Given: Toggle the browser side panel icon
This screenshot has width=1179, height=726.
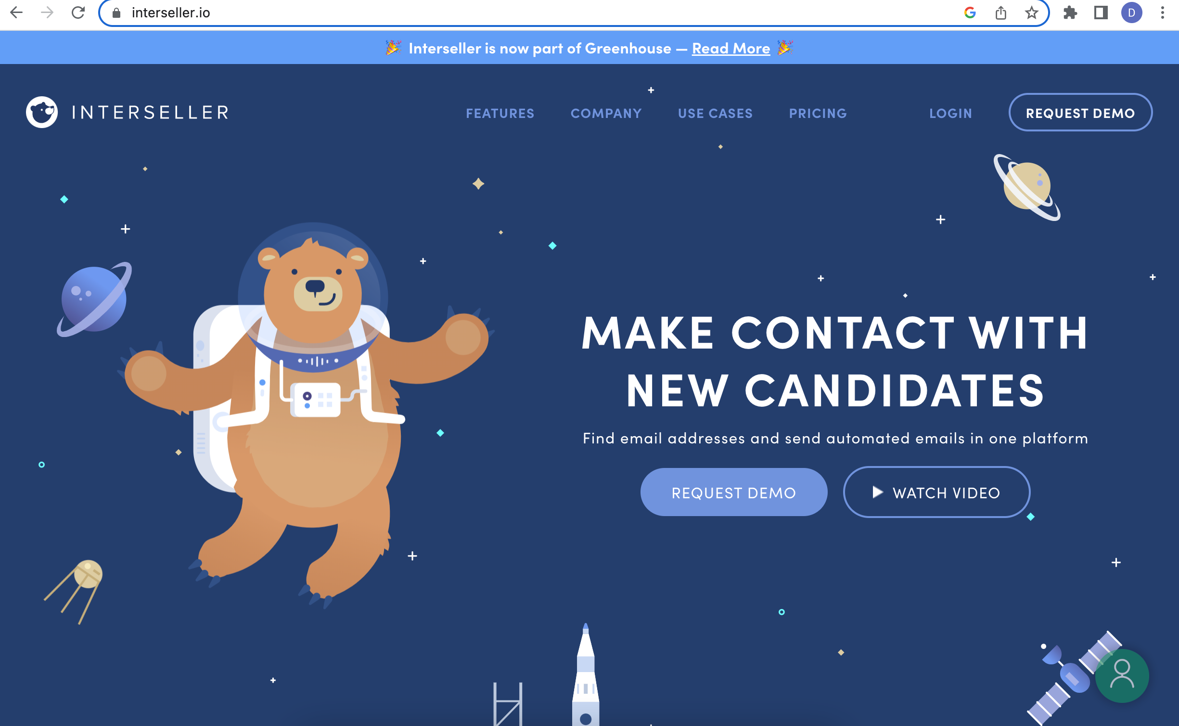Looking at the screenshot, I should click(x=1101, y=13).
